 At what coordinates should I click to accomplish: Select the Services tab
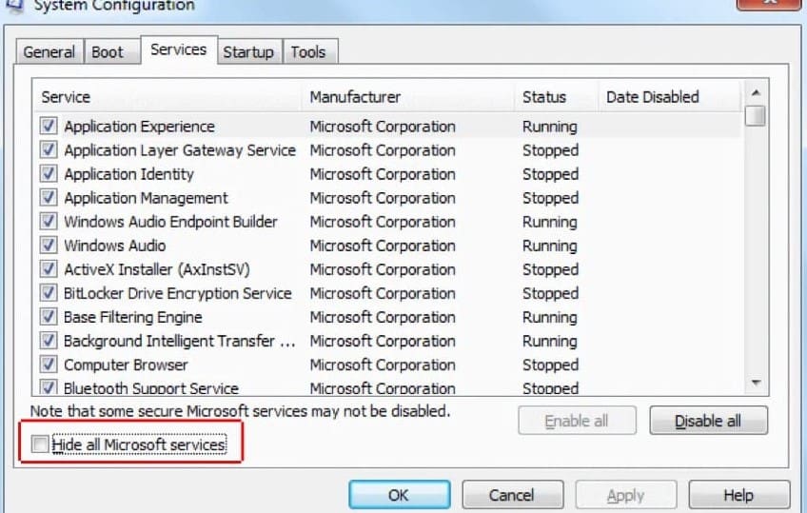[179, 49]
